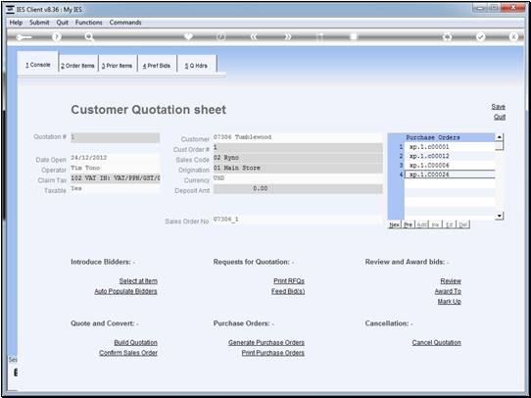Click the Generate Purchase Orders link

click(266, 343)
